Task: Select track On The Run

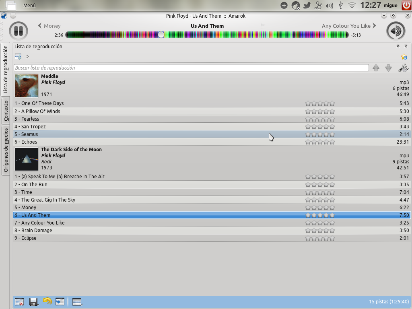Action: point(212,184)
